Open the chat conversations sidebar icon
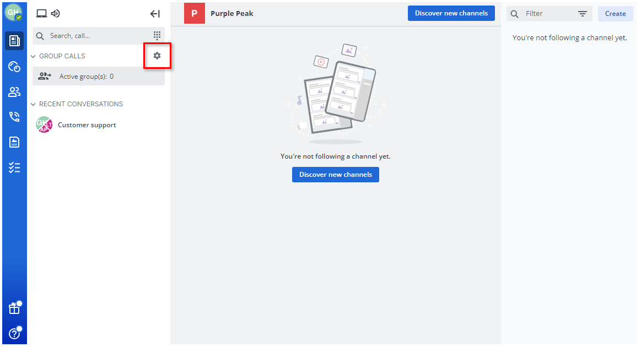This screenshot has height=347, width=641. 14,67
